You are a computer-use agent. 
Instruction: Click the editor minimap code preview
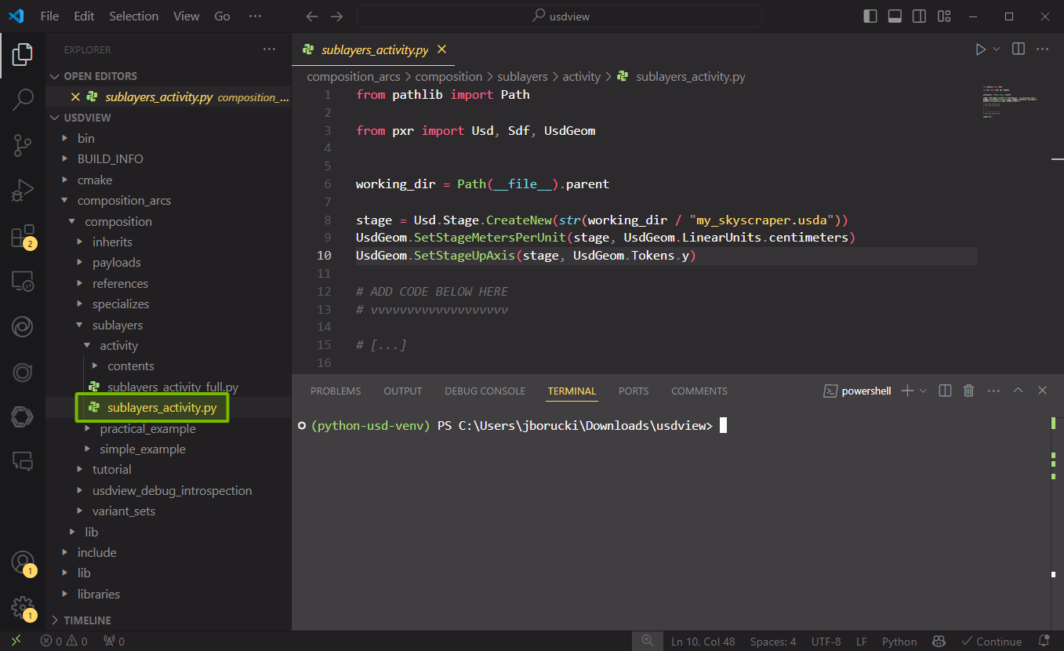point(1010,100)
